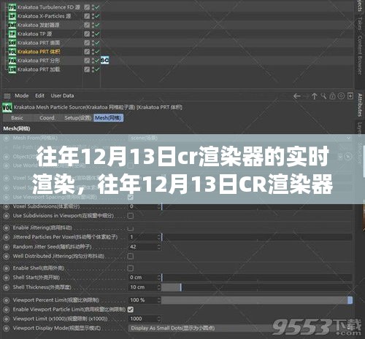Click the SC tag on Krakatoa PRT row
This screenshot has height=339, width=365.
click(x=105, y=60)
